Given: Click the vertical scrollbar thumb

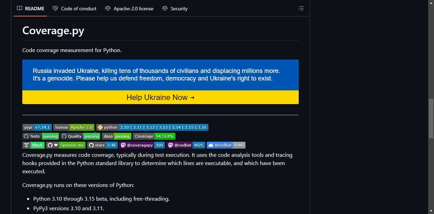Looking at the screenshot, I should pos(431,118).
